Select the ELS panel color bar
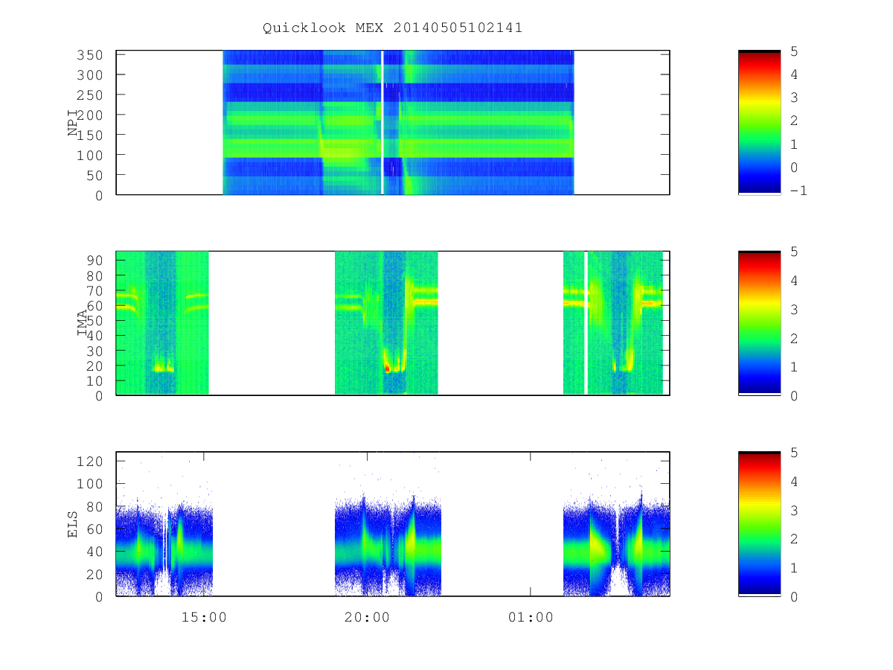Viewport: 893px width, 670px height. [x=759, y=524]
